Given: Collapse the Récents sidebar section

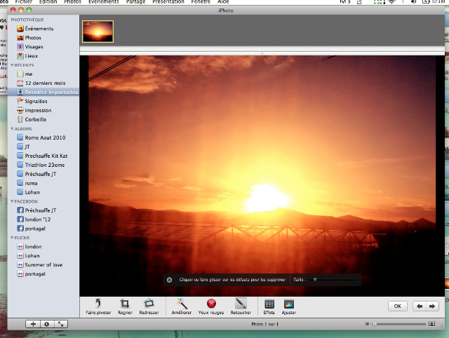Looking at the screenshot, I should (x=12, y=65).
